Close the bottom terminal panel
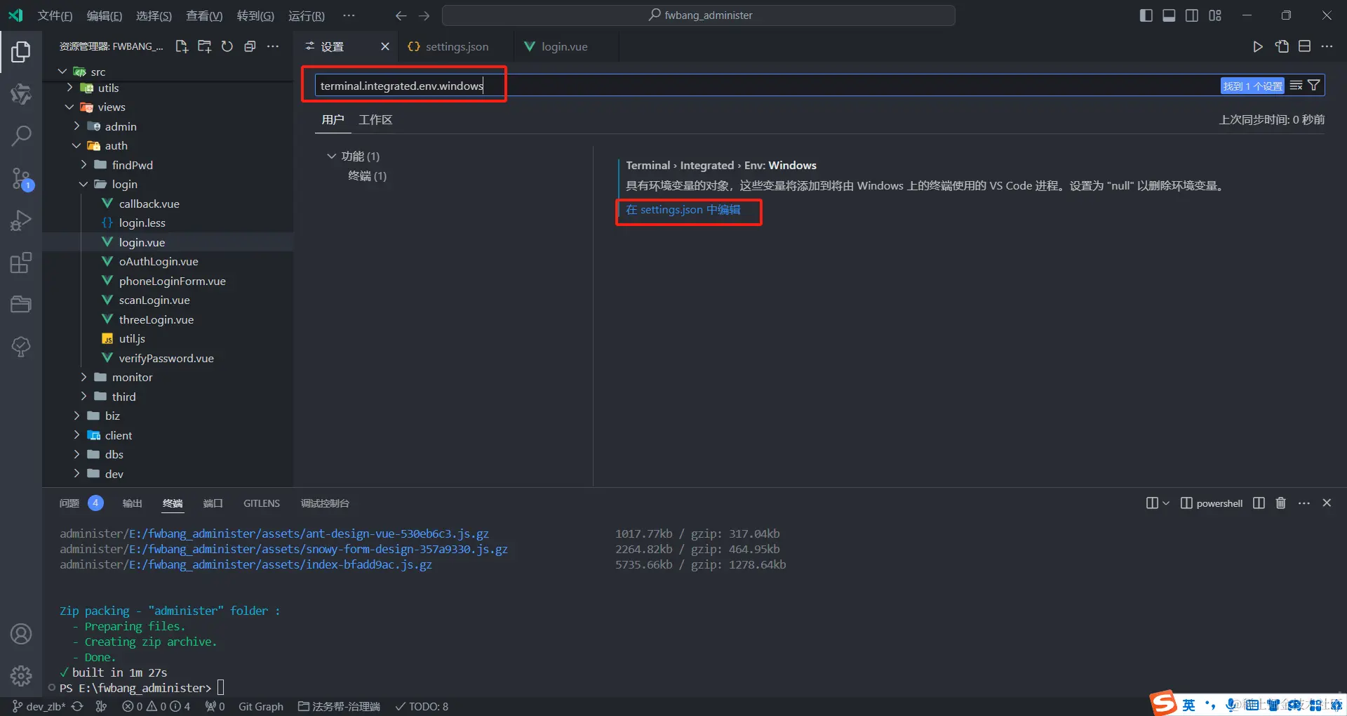The width and height of the screenshot is (1347, 716). [x=1327, y=503]
